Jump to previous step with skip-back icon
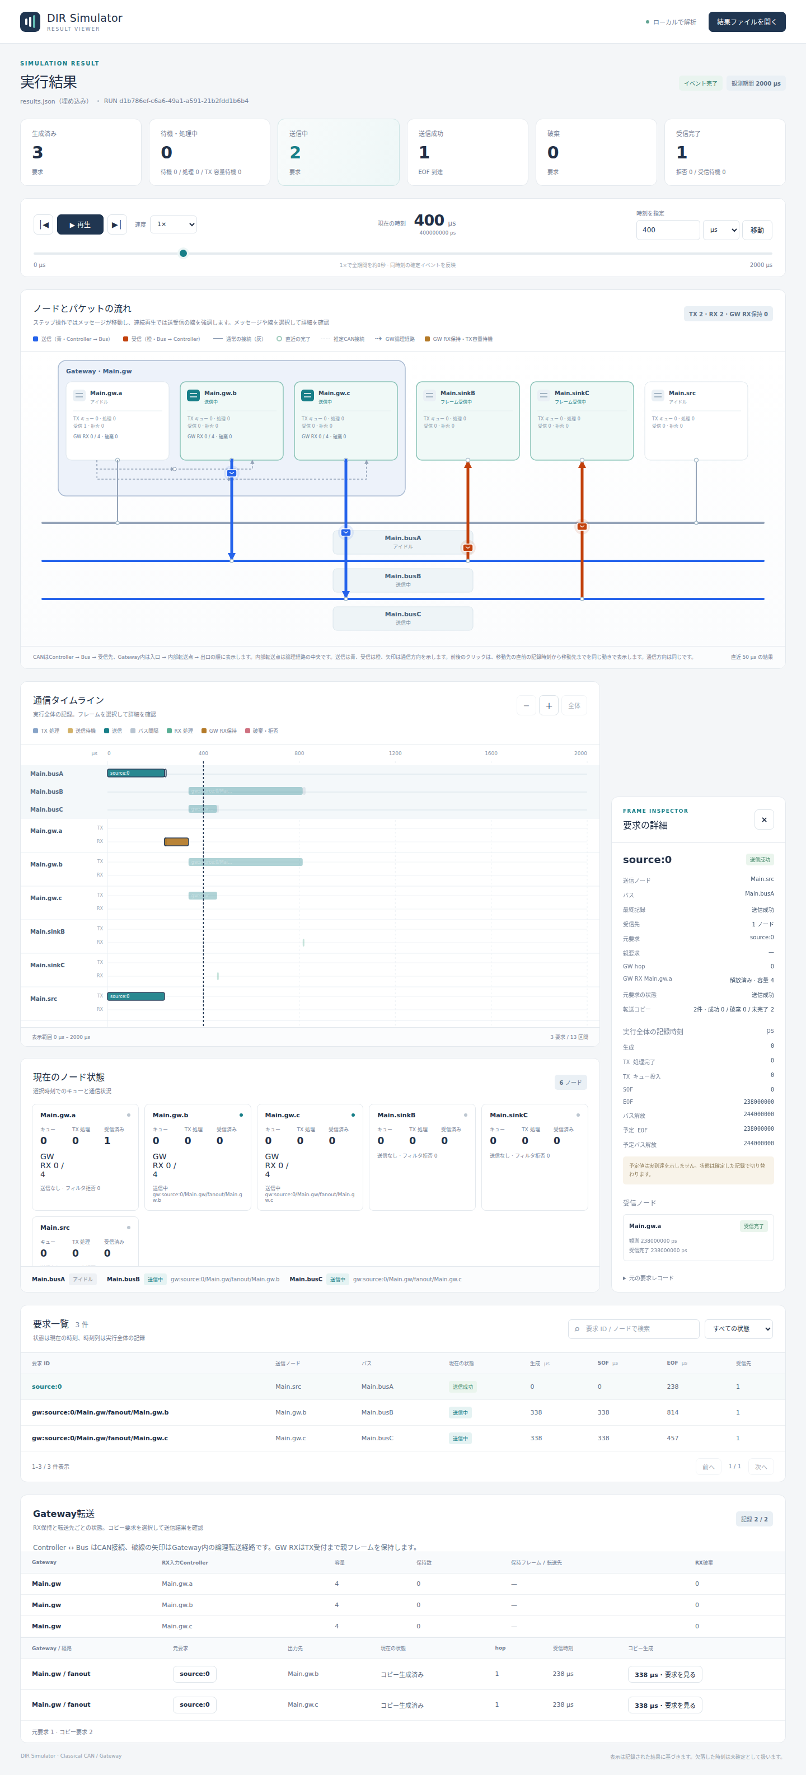Viewport: 806px width, 1775px height. pos(44,224)
